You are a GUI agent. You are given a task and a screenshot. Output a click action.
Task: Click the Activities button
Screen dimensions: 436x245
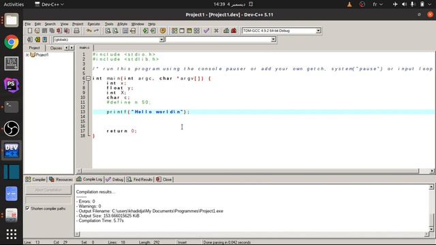click(14, 5)
